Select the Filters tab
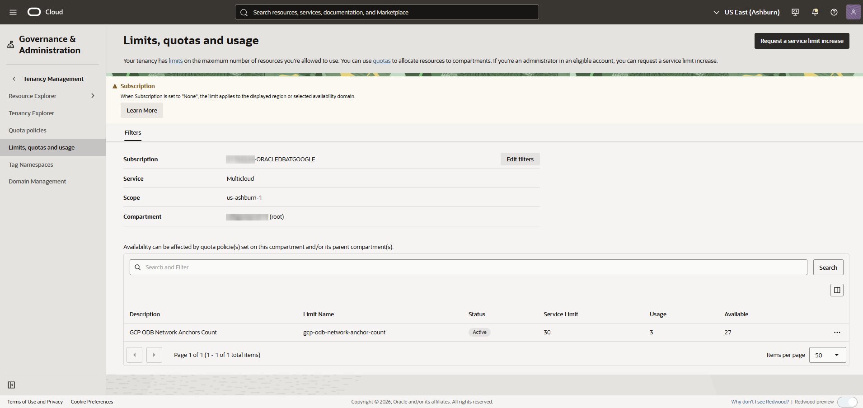 133,133
